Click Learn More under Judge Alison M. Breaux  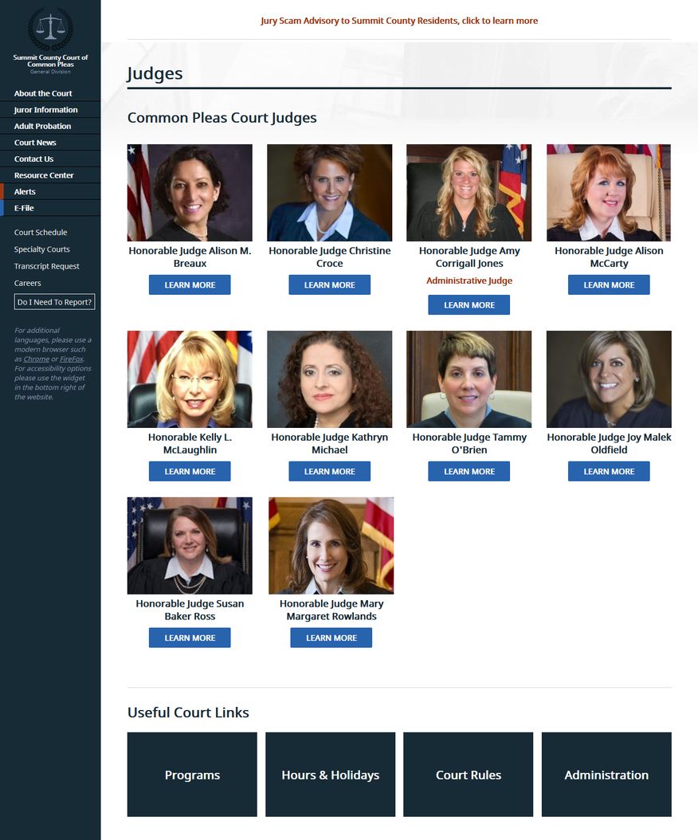[x=190, y=285]
